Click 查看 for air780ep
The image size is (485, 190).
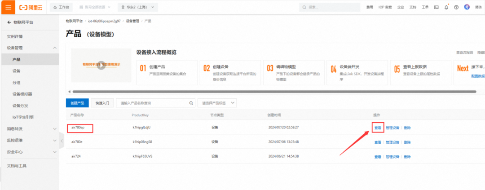pyautogui.click(x=378, y=128)
